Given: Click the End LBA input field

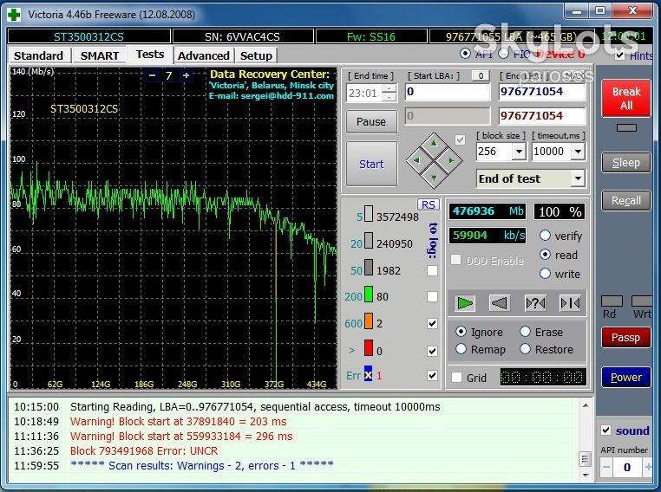Looking at the screenshot, I should 542,92.
